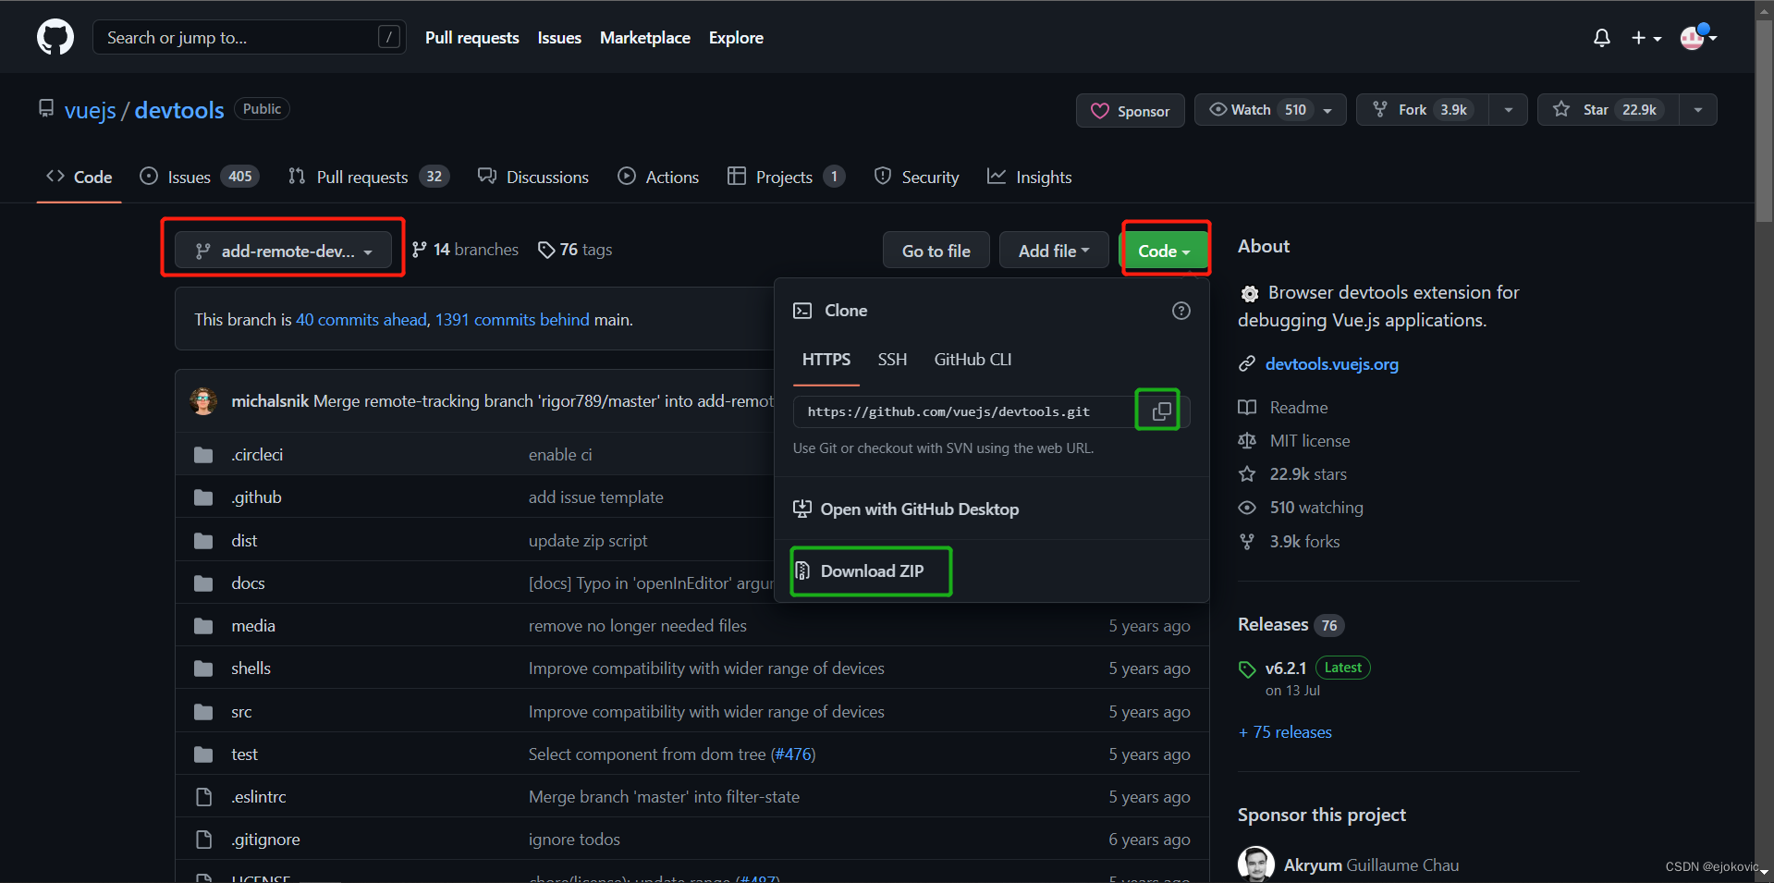
Task: Open Marketplace in the top navigation
Action: point(644,38)
